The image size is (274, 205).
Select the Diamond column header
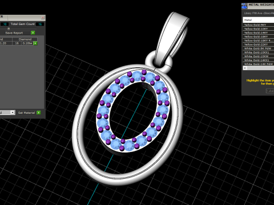[x=25, y=39]
